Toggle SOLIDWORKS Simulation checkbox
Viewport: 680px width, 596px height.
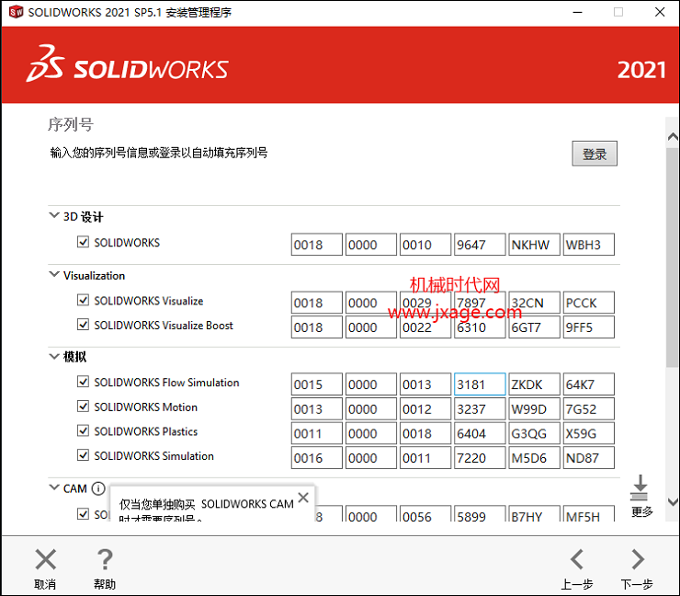83,455
